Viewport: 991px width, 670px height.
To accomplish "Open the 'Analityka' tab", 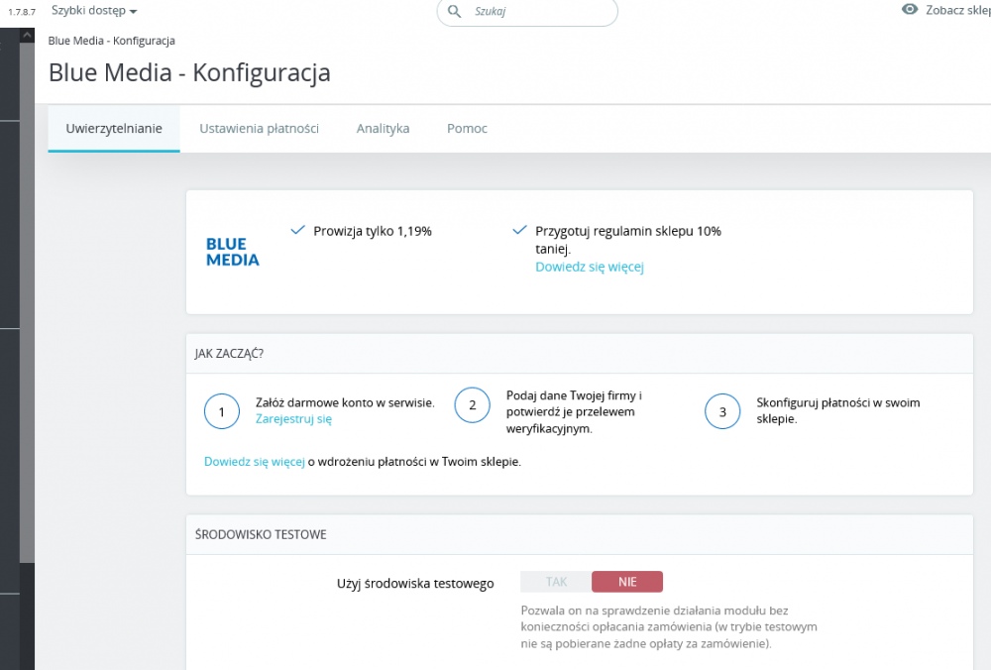I will coord(383,128).
